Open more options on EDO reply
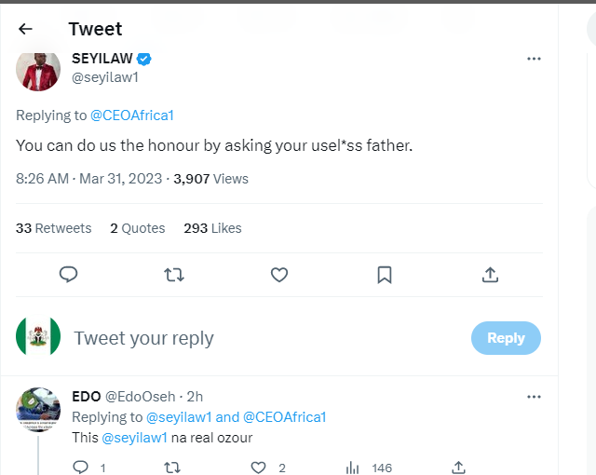The image size is (596, 475). [534, 397]
